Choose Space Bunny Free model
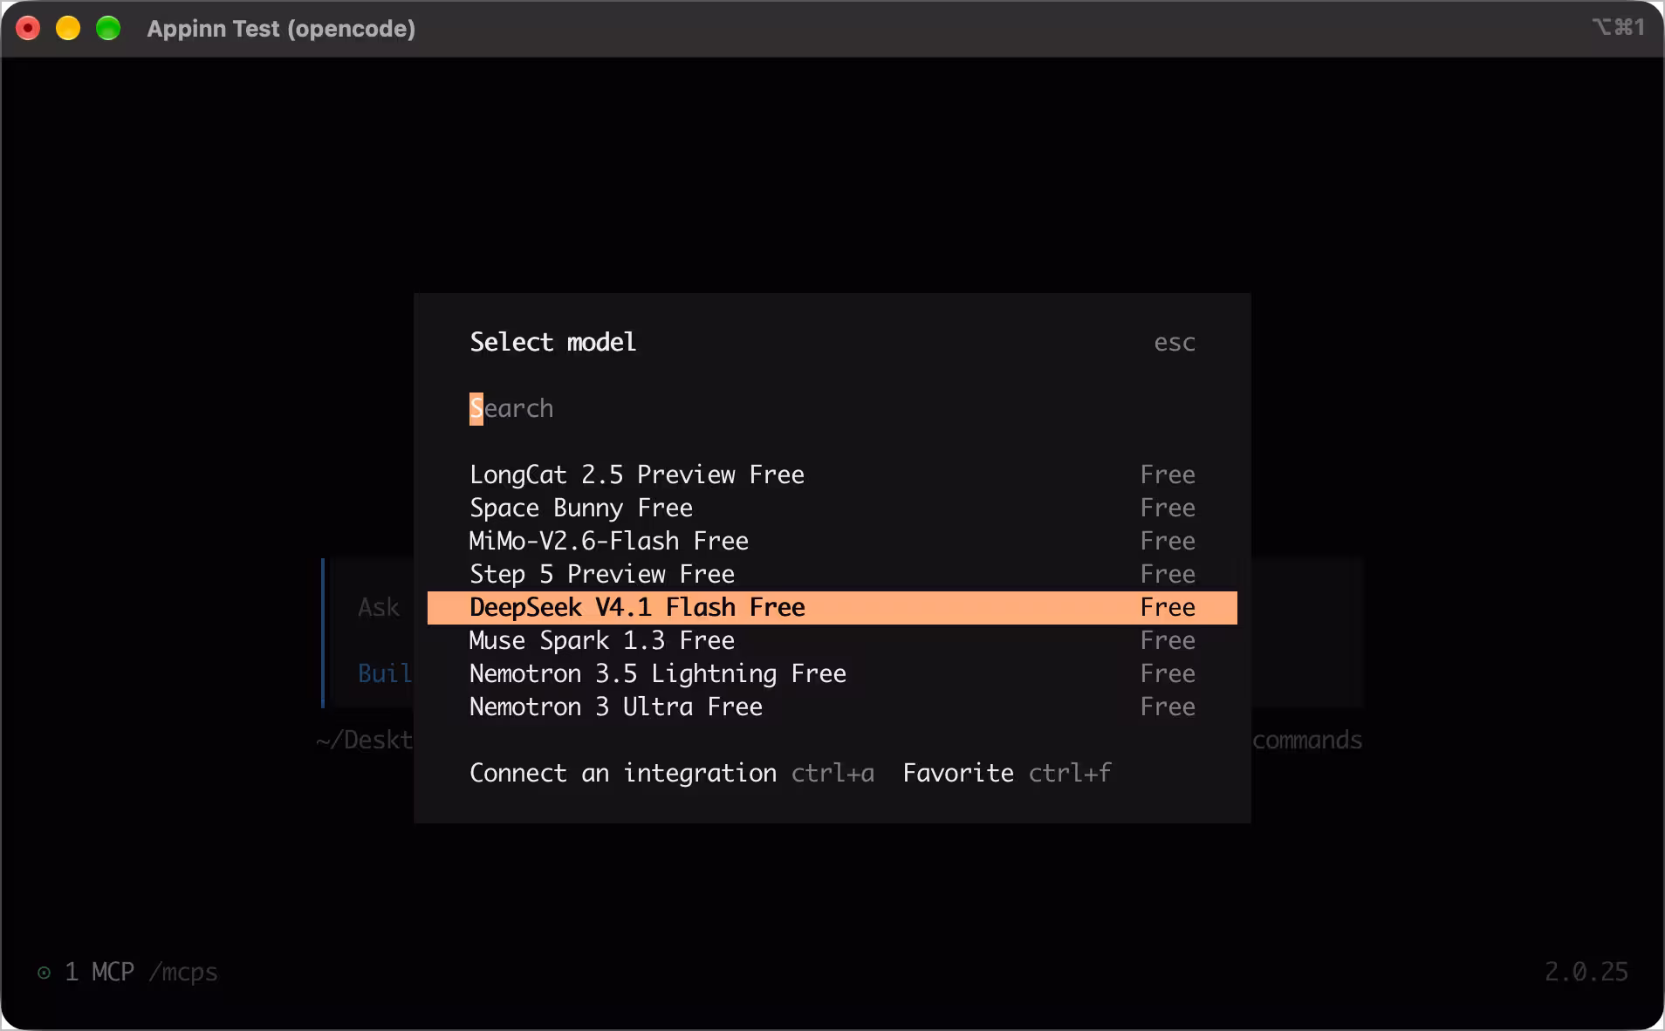The width and height of the screenshot is (1665, 1031). coord(832,508)
